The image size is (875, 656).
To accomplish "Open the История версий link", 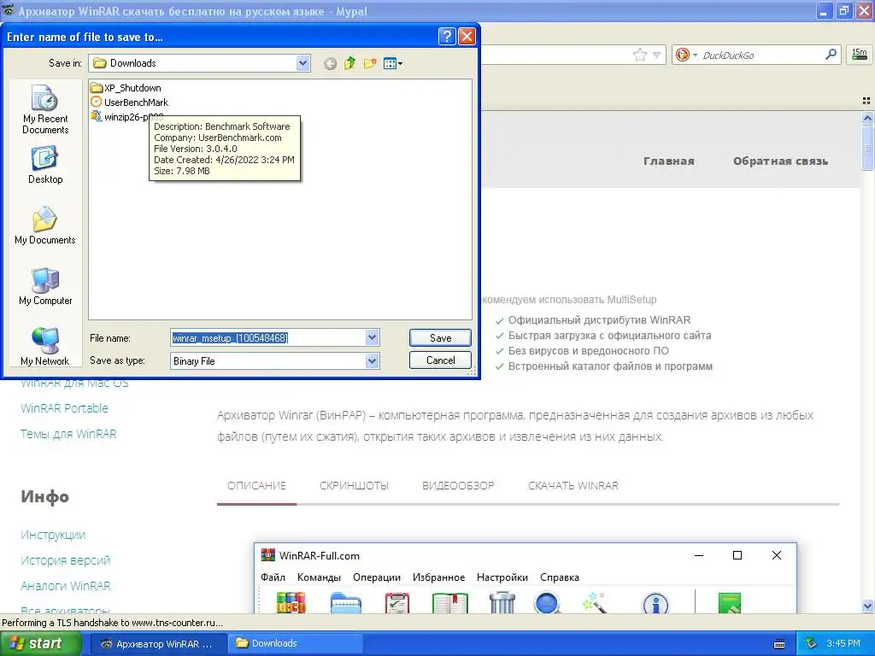I will 66,560.
